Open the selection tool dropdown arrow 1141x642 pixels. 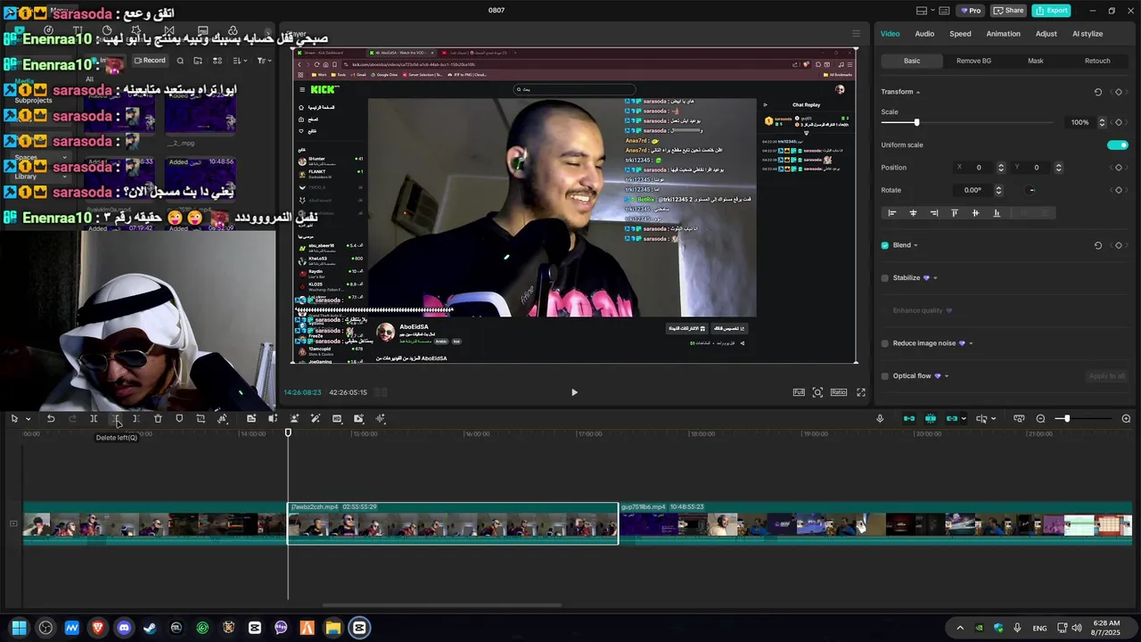(28, 419)
